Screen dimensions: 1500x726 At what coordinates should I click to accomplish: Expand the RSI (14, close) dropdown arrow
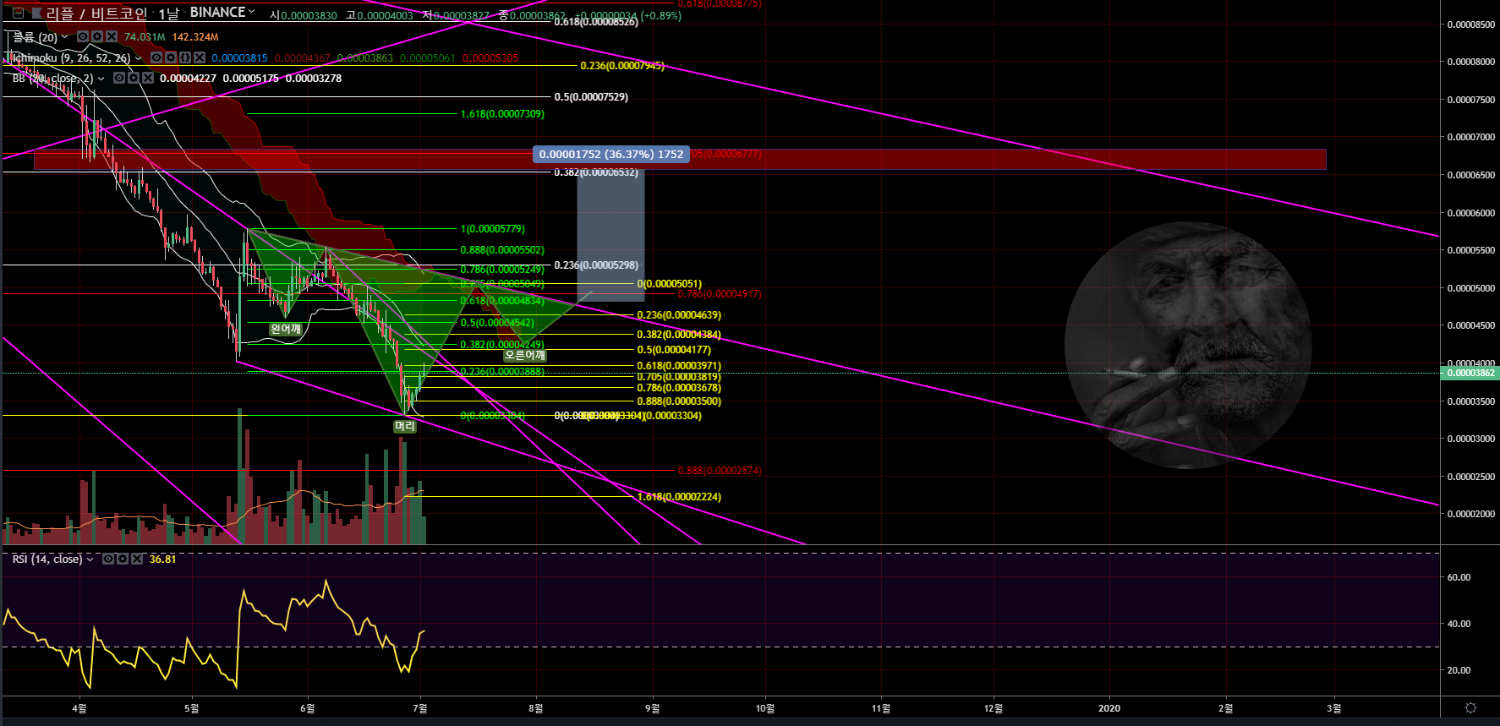90,560
